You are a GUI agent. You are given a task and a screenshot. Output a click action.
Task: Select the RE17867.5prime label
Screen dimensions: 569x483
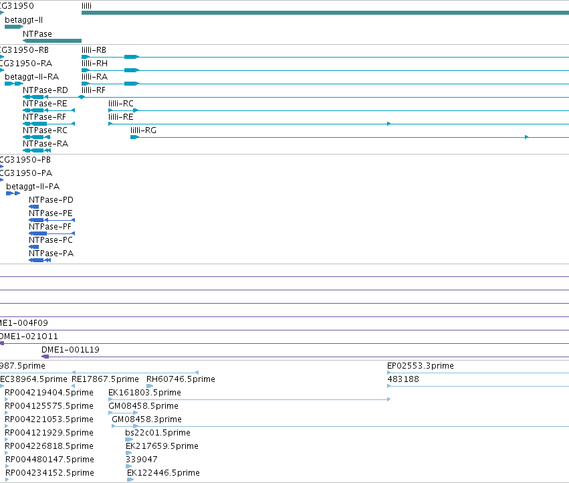pyautogui.click(x=105, y=379)
